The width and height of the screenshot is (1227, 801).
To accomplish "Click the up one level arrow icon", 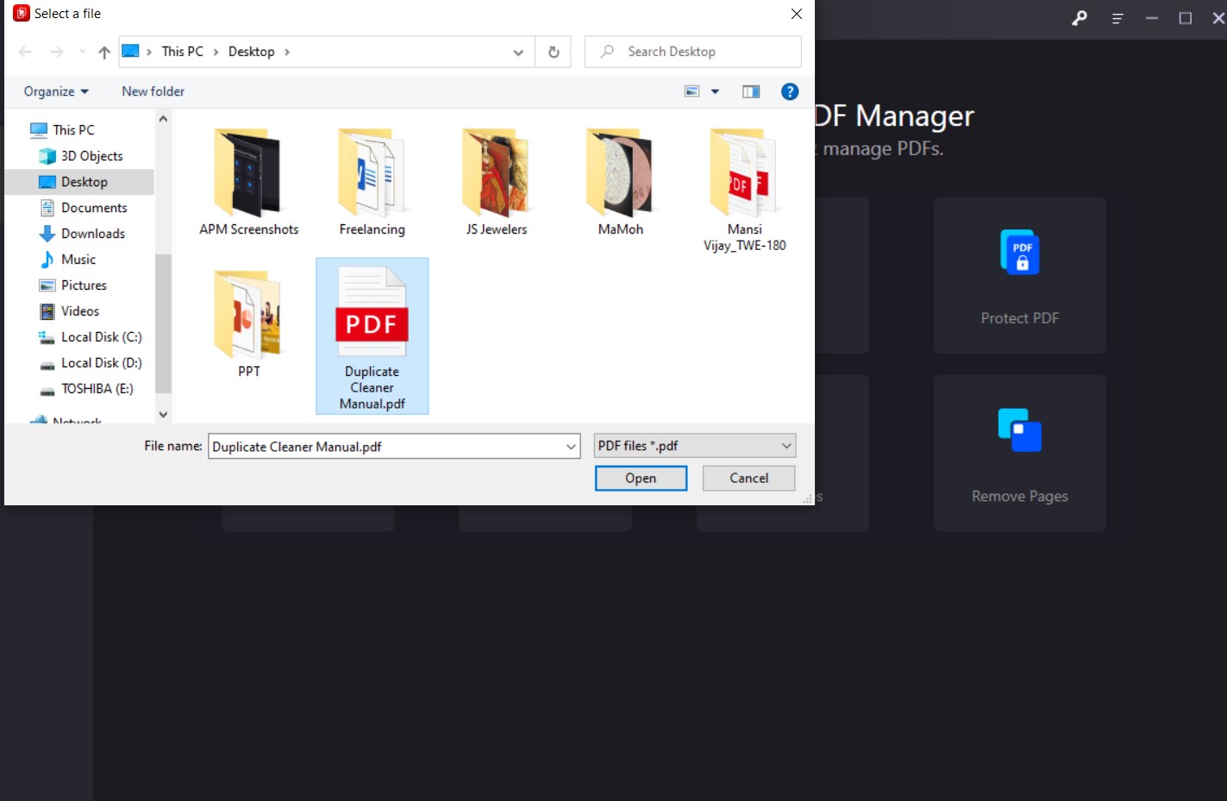I will [103, 51].
